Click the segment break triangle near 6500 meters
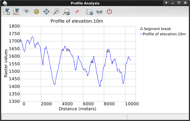The image size is (190, 121). click(x=92, y=61)
